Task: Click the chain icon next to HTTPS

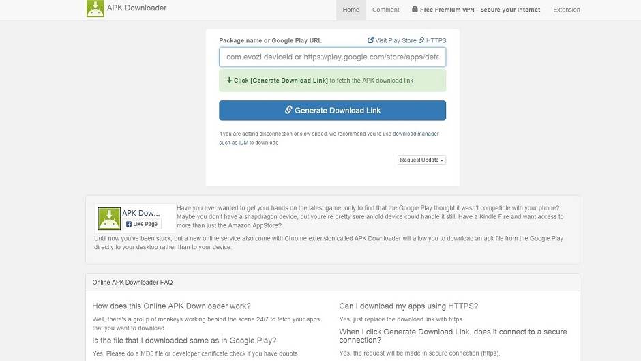Action: 421,40
